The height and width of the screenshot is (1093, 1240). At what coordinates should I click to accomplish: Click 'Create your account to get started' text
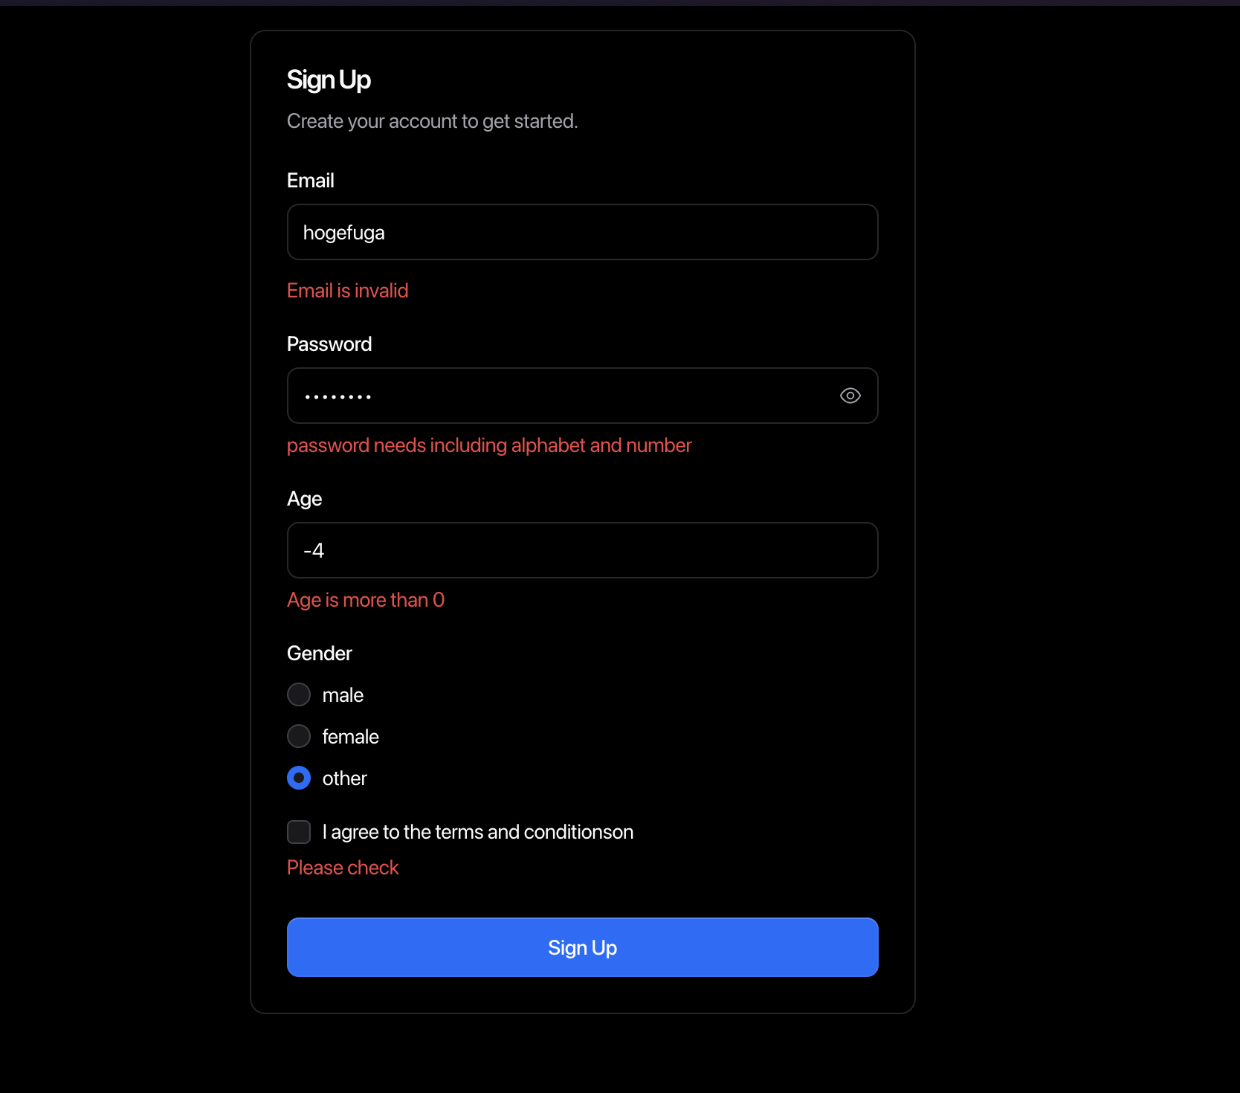point(432,120)
